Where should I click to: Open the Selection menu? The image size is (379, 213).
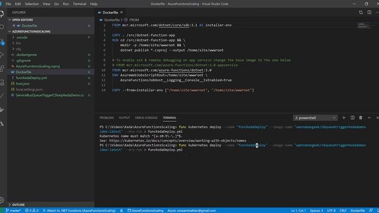(31, 4)
